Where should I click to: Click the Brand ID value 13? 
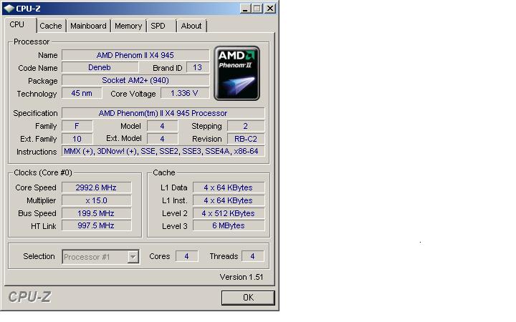pos(198,67)
